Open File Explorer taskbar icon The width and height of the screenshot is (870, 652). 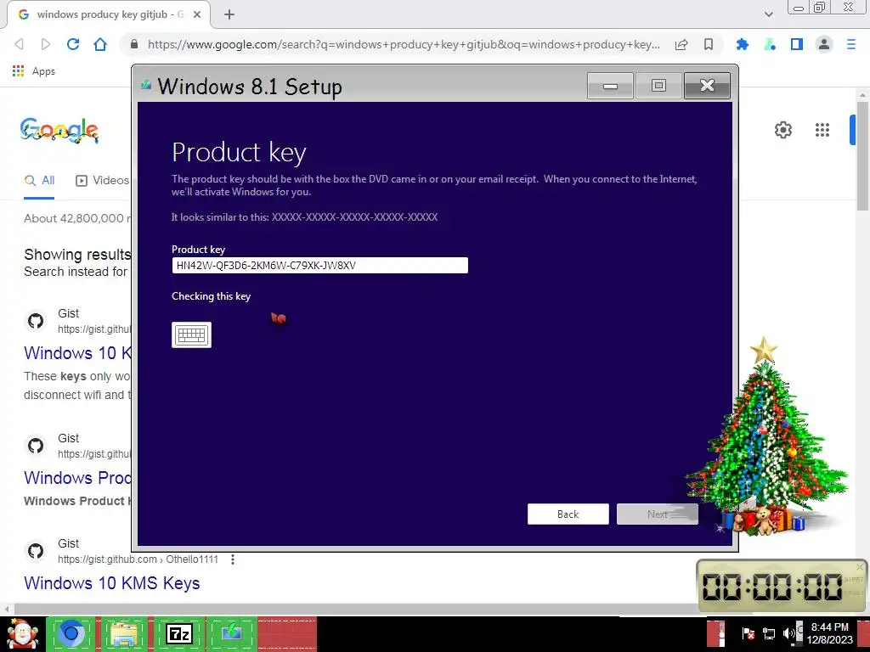[x=124, y=633]
